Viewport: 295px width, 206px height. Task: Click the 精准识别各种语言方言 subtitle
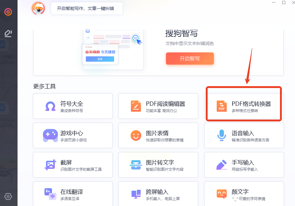pos(251,140)
